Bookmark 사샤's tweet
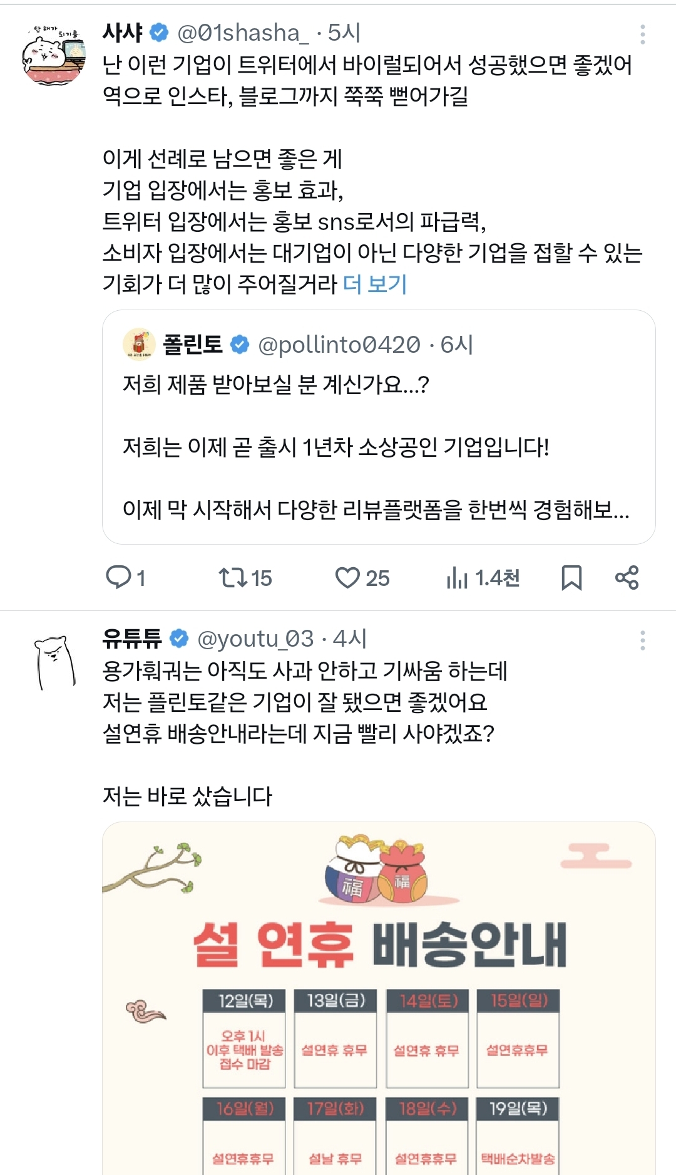 click(571, 578)
